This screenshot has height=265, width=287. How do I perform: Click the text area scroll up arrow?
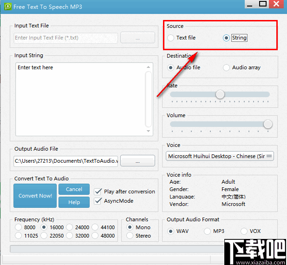tap(149, 67)
